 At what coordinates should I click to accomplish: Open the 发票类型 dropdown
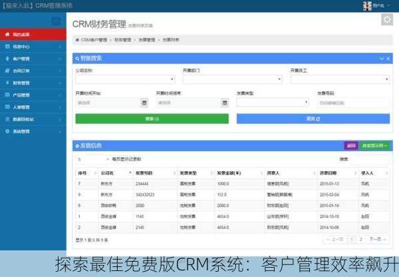[x=273, y=103]
